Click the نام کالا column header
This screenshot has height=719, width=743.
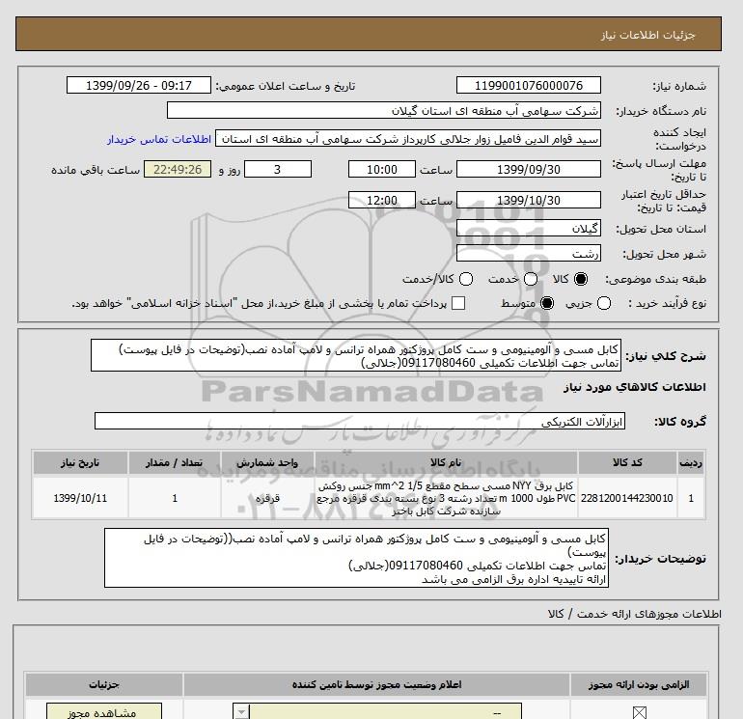click(446, 462)
